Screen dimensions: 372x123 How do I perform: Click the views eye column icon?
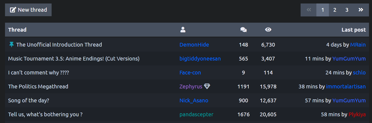point(268,30)
